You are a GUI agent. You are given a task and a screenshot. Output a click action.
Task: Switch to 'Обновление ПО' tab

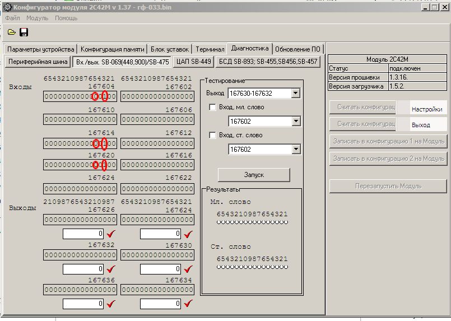click(x=297, y=49)
